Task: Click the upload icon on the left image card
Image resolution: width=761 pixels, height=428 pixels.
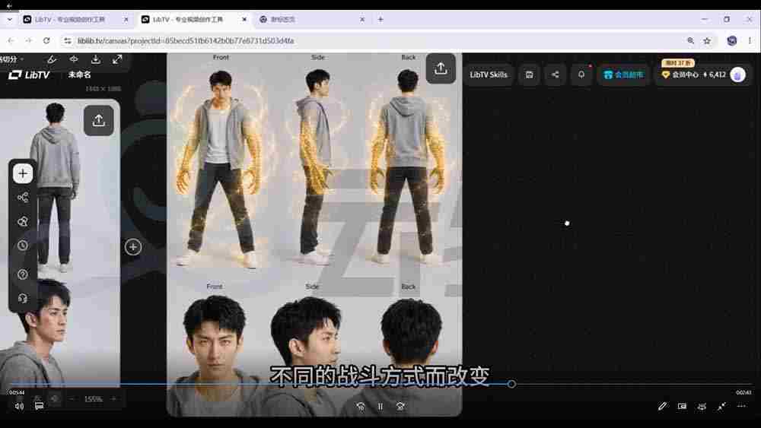Action: pos(98,120)
